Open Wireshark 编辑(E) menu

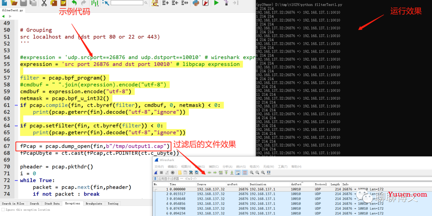172,167
